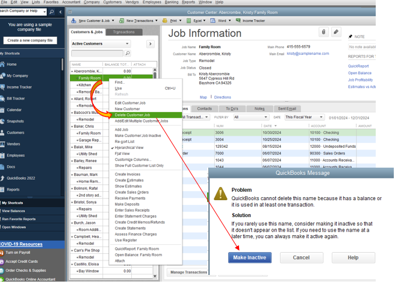
Task: Open Employees in sidebar
Action: pos(16,155)
